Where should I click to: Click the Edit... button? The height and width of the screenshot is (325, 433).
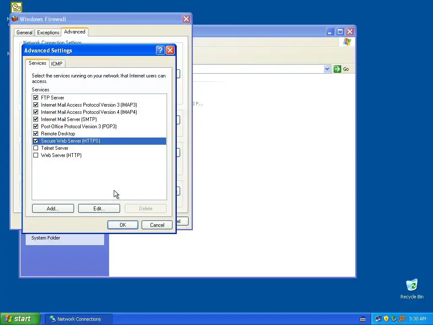pos(99,208)
